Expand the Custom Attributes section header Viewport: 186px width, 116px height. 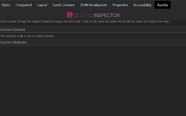click(93, 42)
